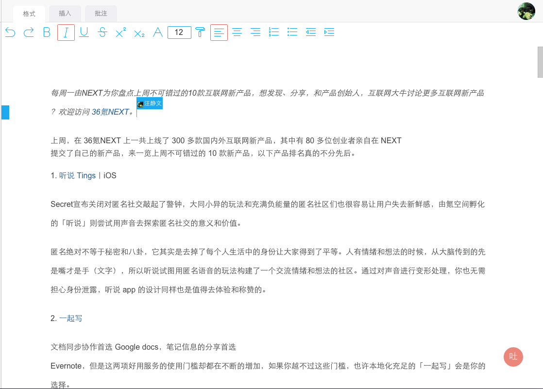543x389 pixels.
Task: Align text to the left
Action: (x=219, y=33)
